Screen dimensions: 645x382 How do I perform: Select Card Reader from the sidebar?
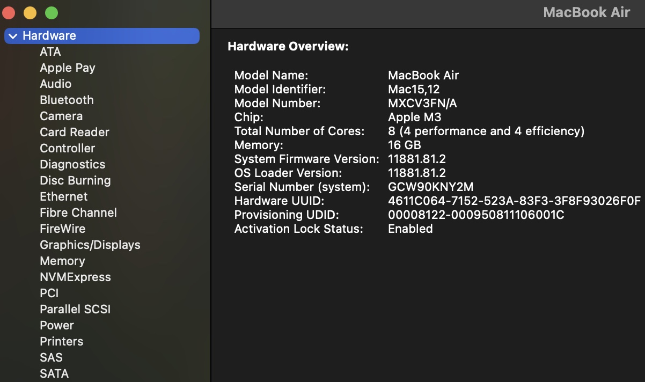(74, 132)
